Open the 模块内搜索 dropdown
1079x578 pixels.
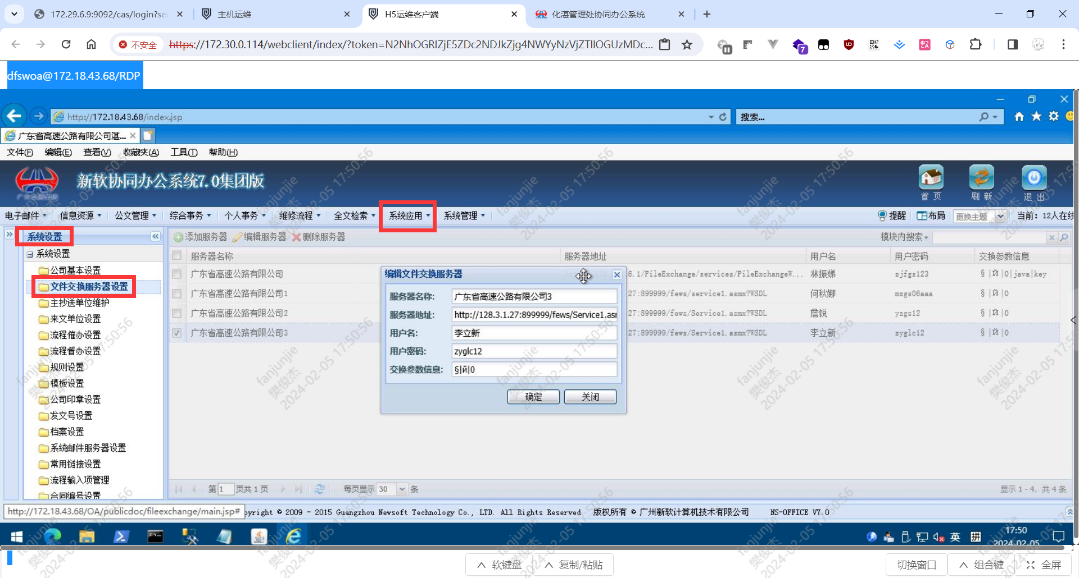904,237
